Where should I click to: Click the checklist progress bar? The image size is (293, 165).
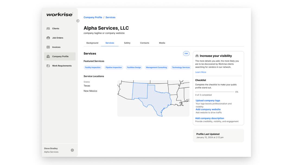(x=215, y=92)
